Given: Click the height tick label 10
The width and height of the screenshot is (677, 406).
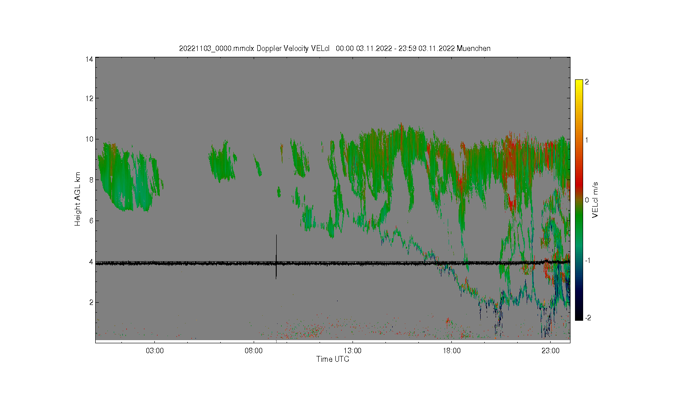Looking at the screenshot, I should pos(90,139).
